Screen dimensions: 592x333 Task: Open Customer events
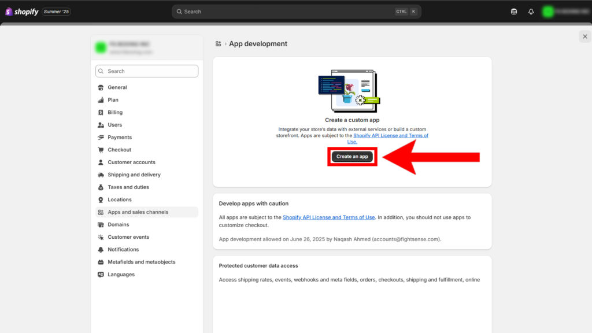click(128, 236)
